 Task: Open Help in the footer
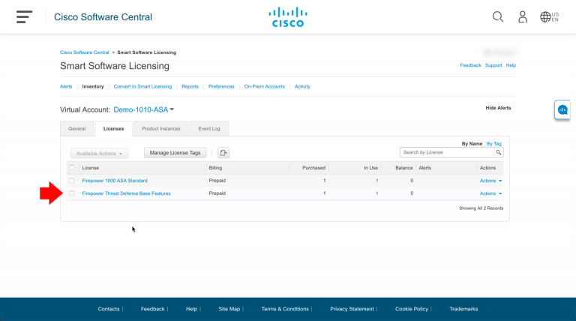coord(191,309)
